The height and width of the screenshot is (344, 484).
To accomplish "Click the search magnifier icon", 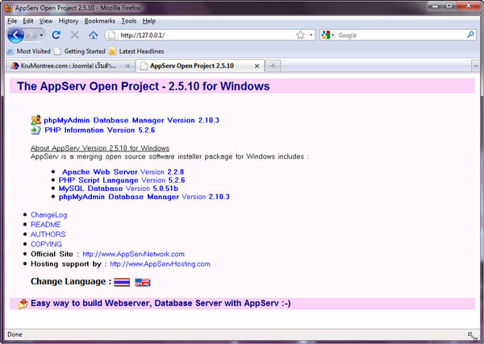I will point(470,35).
